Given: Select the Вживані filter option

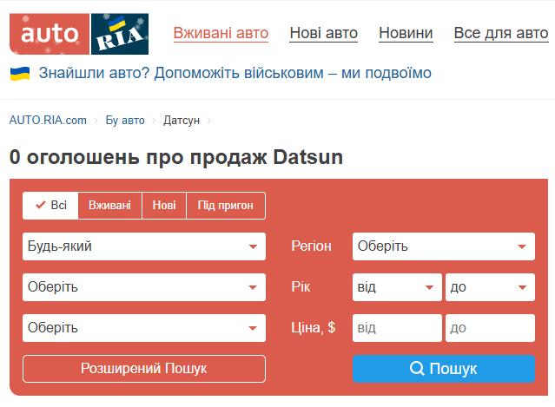Looking at the screenshot, I should click(x=109, y=206).
